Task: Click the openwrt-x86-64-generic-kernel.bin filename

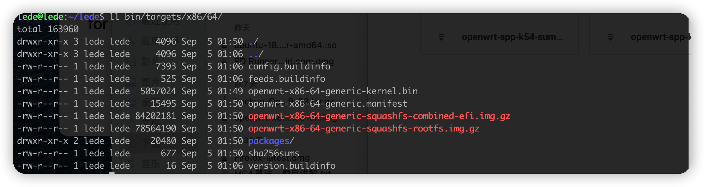Action: click(333, 91)
